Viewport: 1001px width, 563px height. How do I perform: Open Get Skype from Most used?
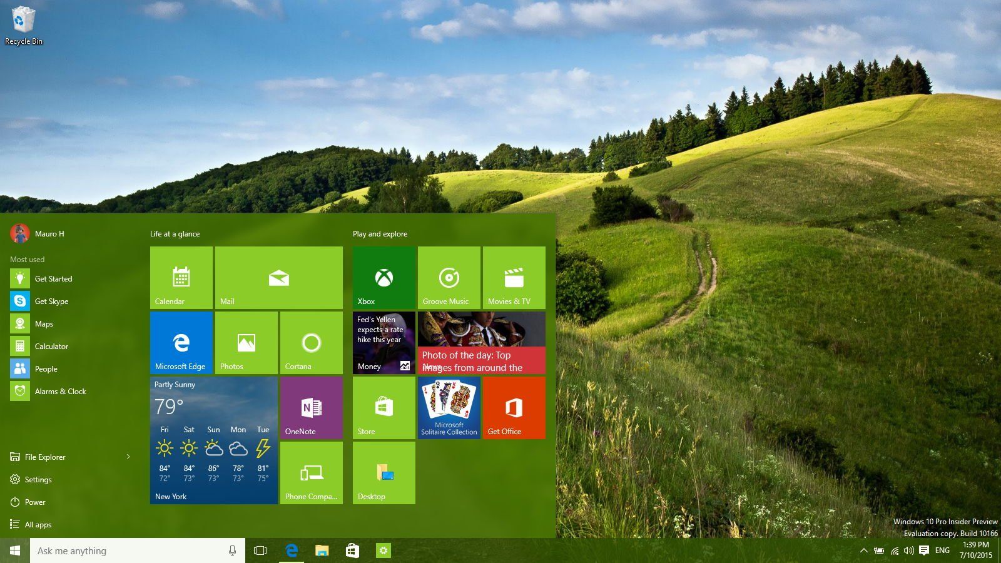73,301
